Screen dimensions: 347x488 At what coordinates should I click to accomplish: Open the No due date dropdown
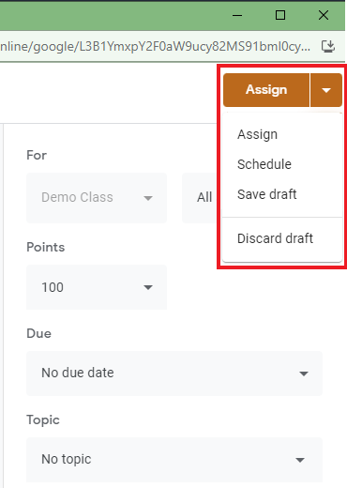click(174, 374)
